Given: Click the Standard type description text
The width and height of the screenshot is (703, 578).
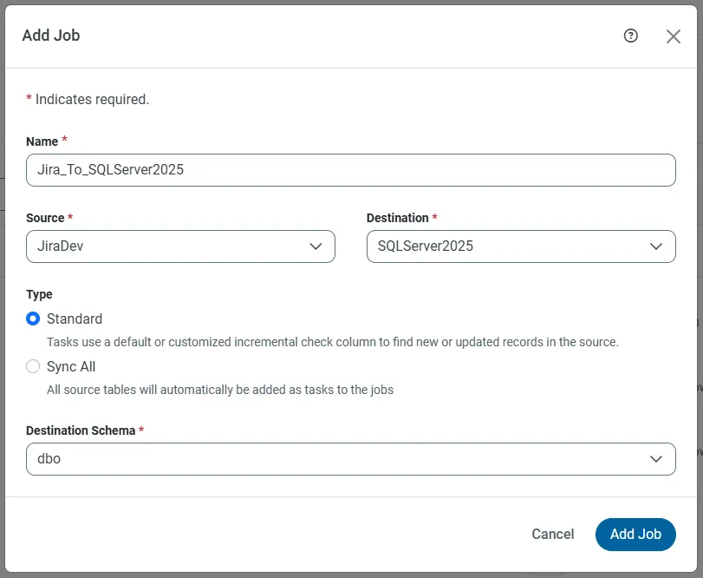Looking at the screenshot, I should [x=332, y=342].
